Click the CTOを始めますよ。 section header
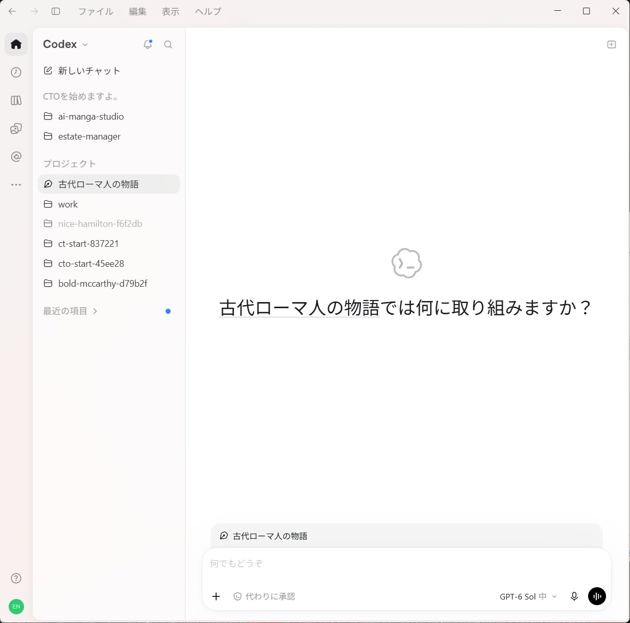The image size is (630, 623). tap(82, 96)
